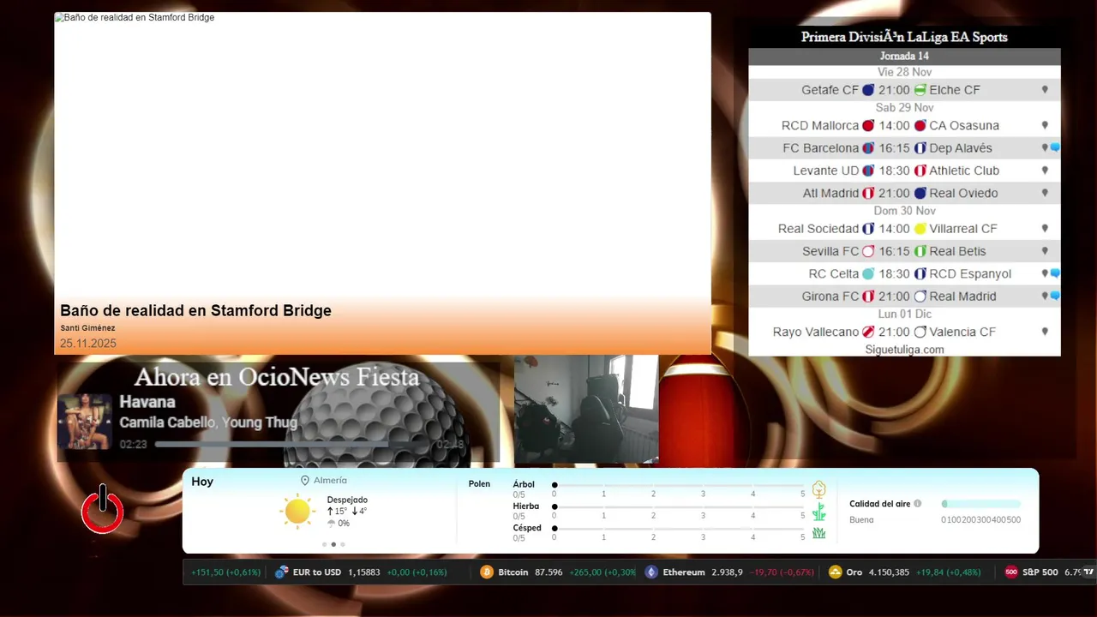Image resolution: width=1097 pixels, height=617 pixels.
Task: Click the 'Vie 28 Nov' date row
Action: coord(904,72)
